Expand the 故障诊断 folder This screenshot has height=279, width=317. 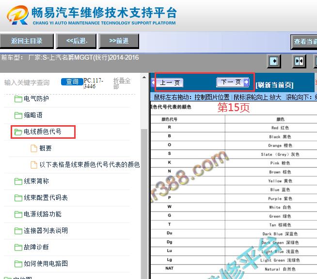(x=36, y=247)
